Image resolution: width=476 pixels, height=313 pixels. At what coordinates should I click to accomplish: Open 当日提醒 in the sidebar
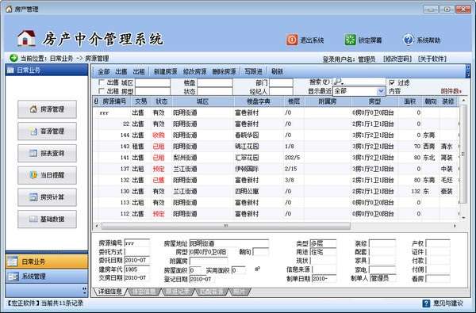click(47, 175)
